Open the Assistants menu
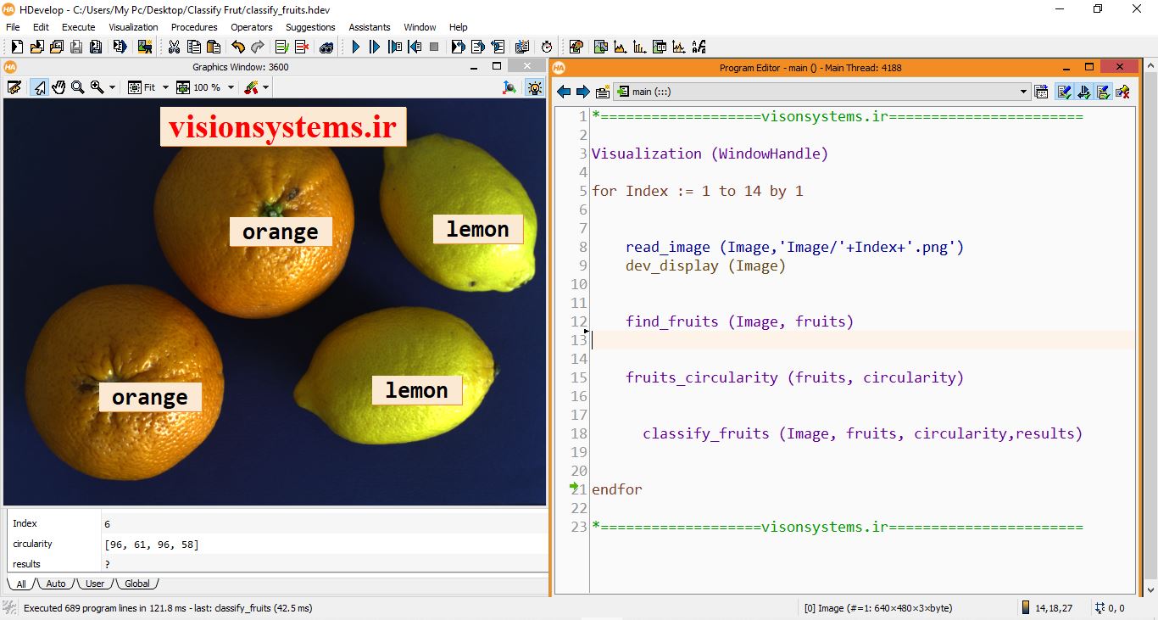The width and height of the screenshot is (1158, 620). [x=370, y=27]
